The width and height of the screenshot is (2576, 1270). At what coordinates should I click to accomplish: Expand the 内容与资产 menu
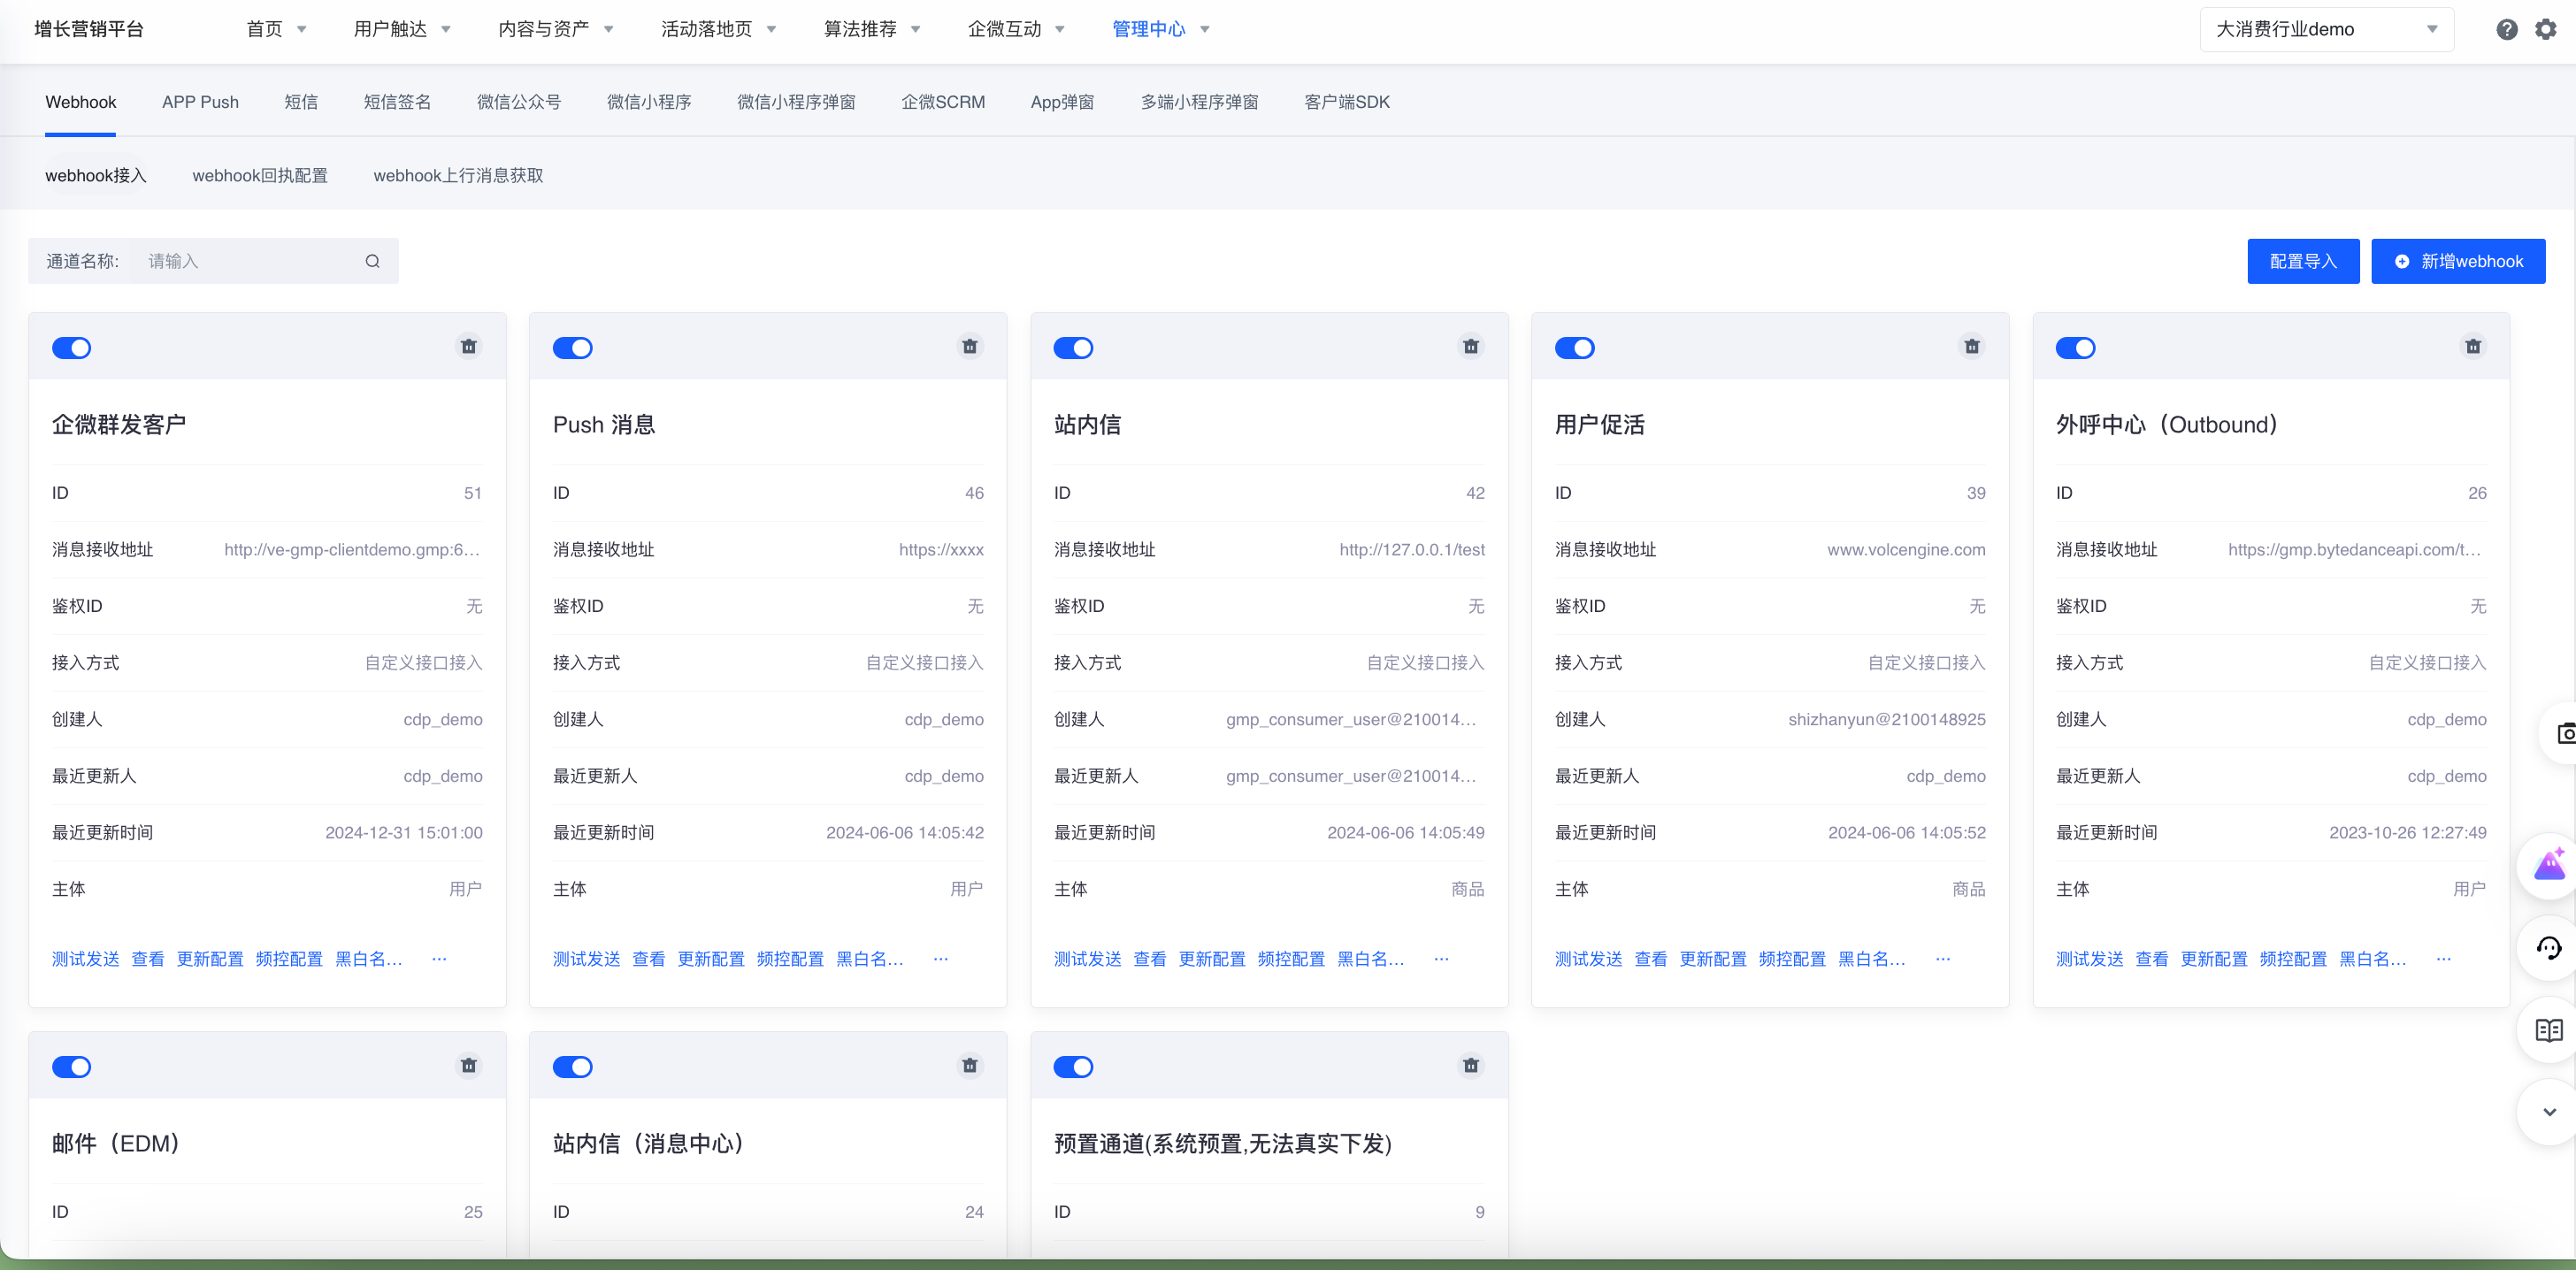tap(556, 29)
